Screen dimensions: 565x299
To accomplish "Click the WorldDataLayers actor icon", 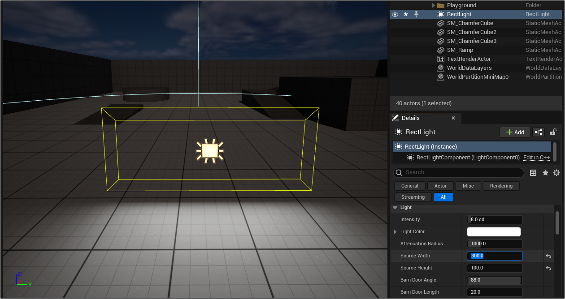I will pos(440,68).
